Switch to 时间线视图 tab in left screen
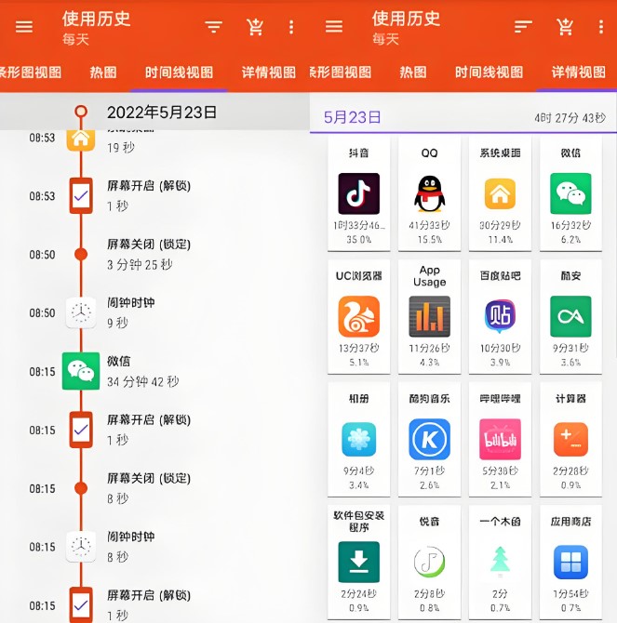This screenshot has height=623, width=617. 179,73
